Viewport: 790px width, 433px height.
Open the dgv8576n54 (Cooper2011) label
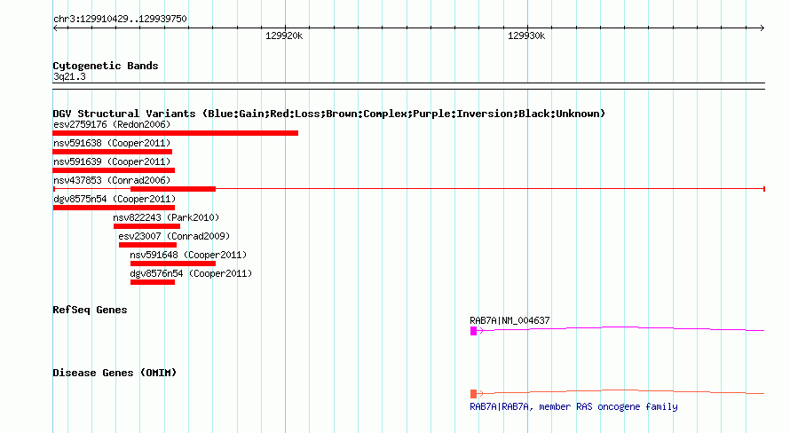pos(191,273)
